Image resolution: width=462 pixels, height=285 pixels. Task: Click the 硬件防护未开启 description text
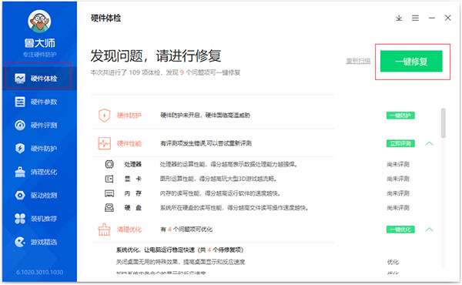tap(205, 116)
